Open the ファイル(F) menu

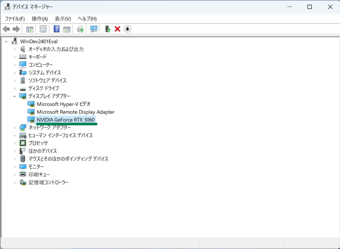tap(15, 19)
